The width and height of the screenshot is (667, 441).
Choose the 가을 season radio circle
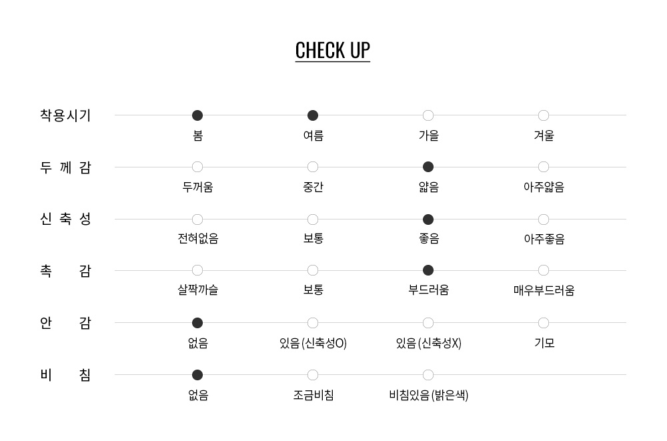coord(428,115)
